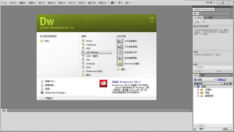Click the globe status icon in Files panel
Image resolution: width=234 pixels, height=132 pixels.
coord(195,129)
